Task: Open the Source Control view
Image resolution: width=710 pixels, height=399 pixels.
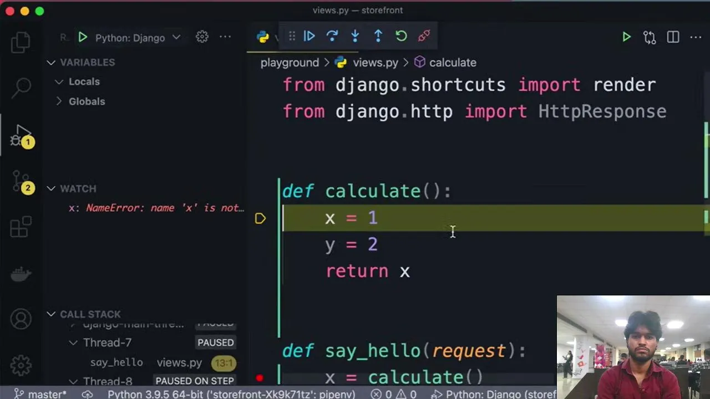Action: [21, 181]
